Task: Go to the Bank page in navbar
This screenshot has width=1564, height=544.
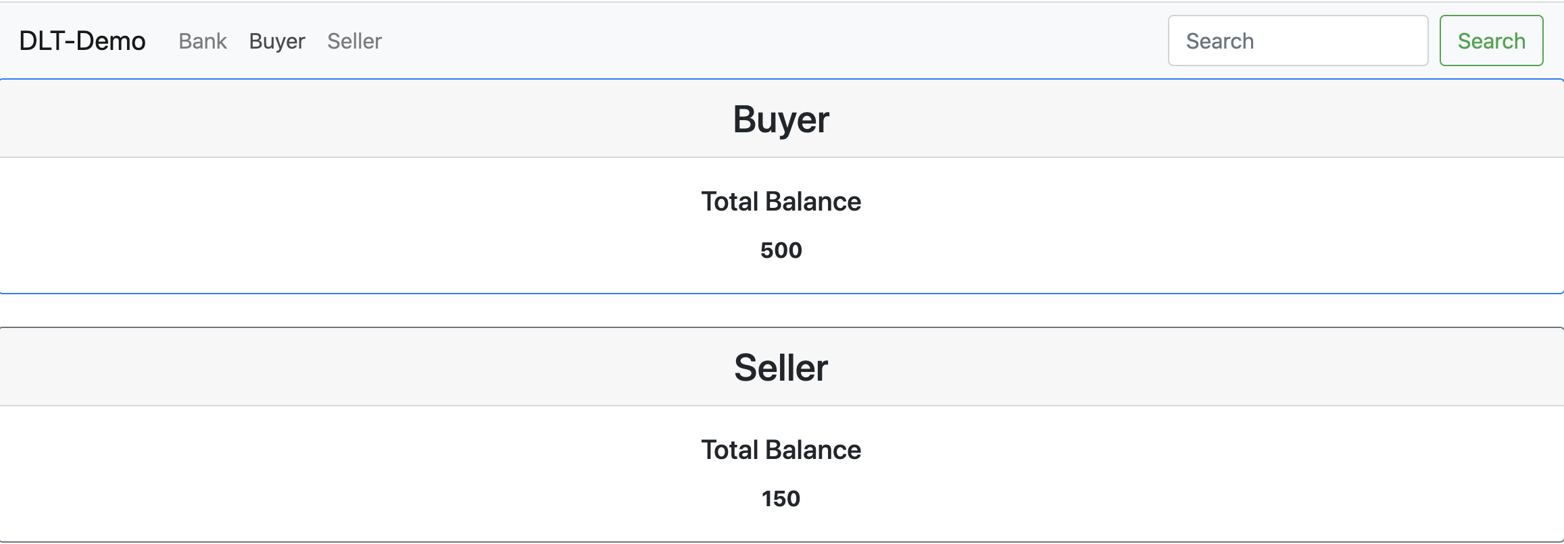Action: 203,41
